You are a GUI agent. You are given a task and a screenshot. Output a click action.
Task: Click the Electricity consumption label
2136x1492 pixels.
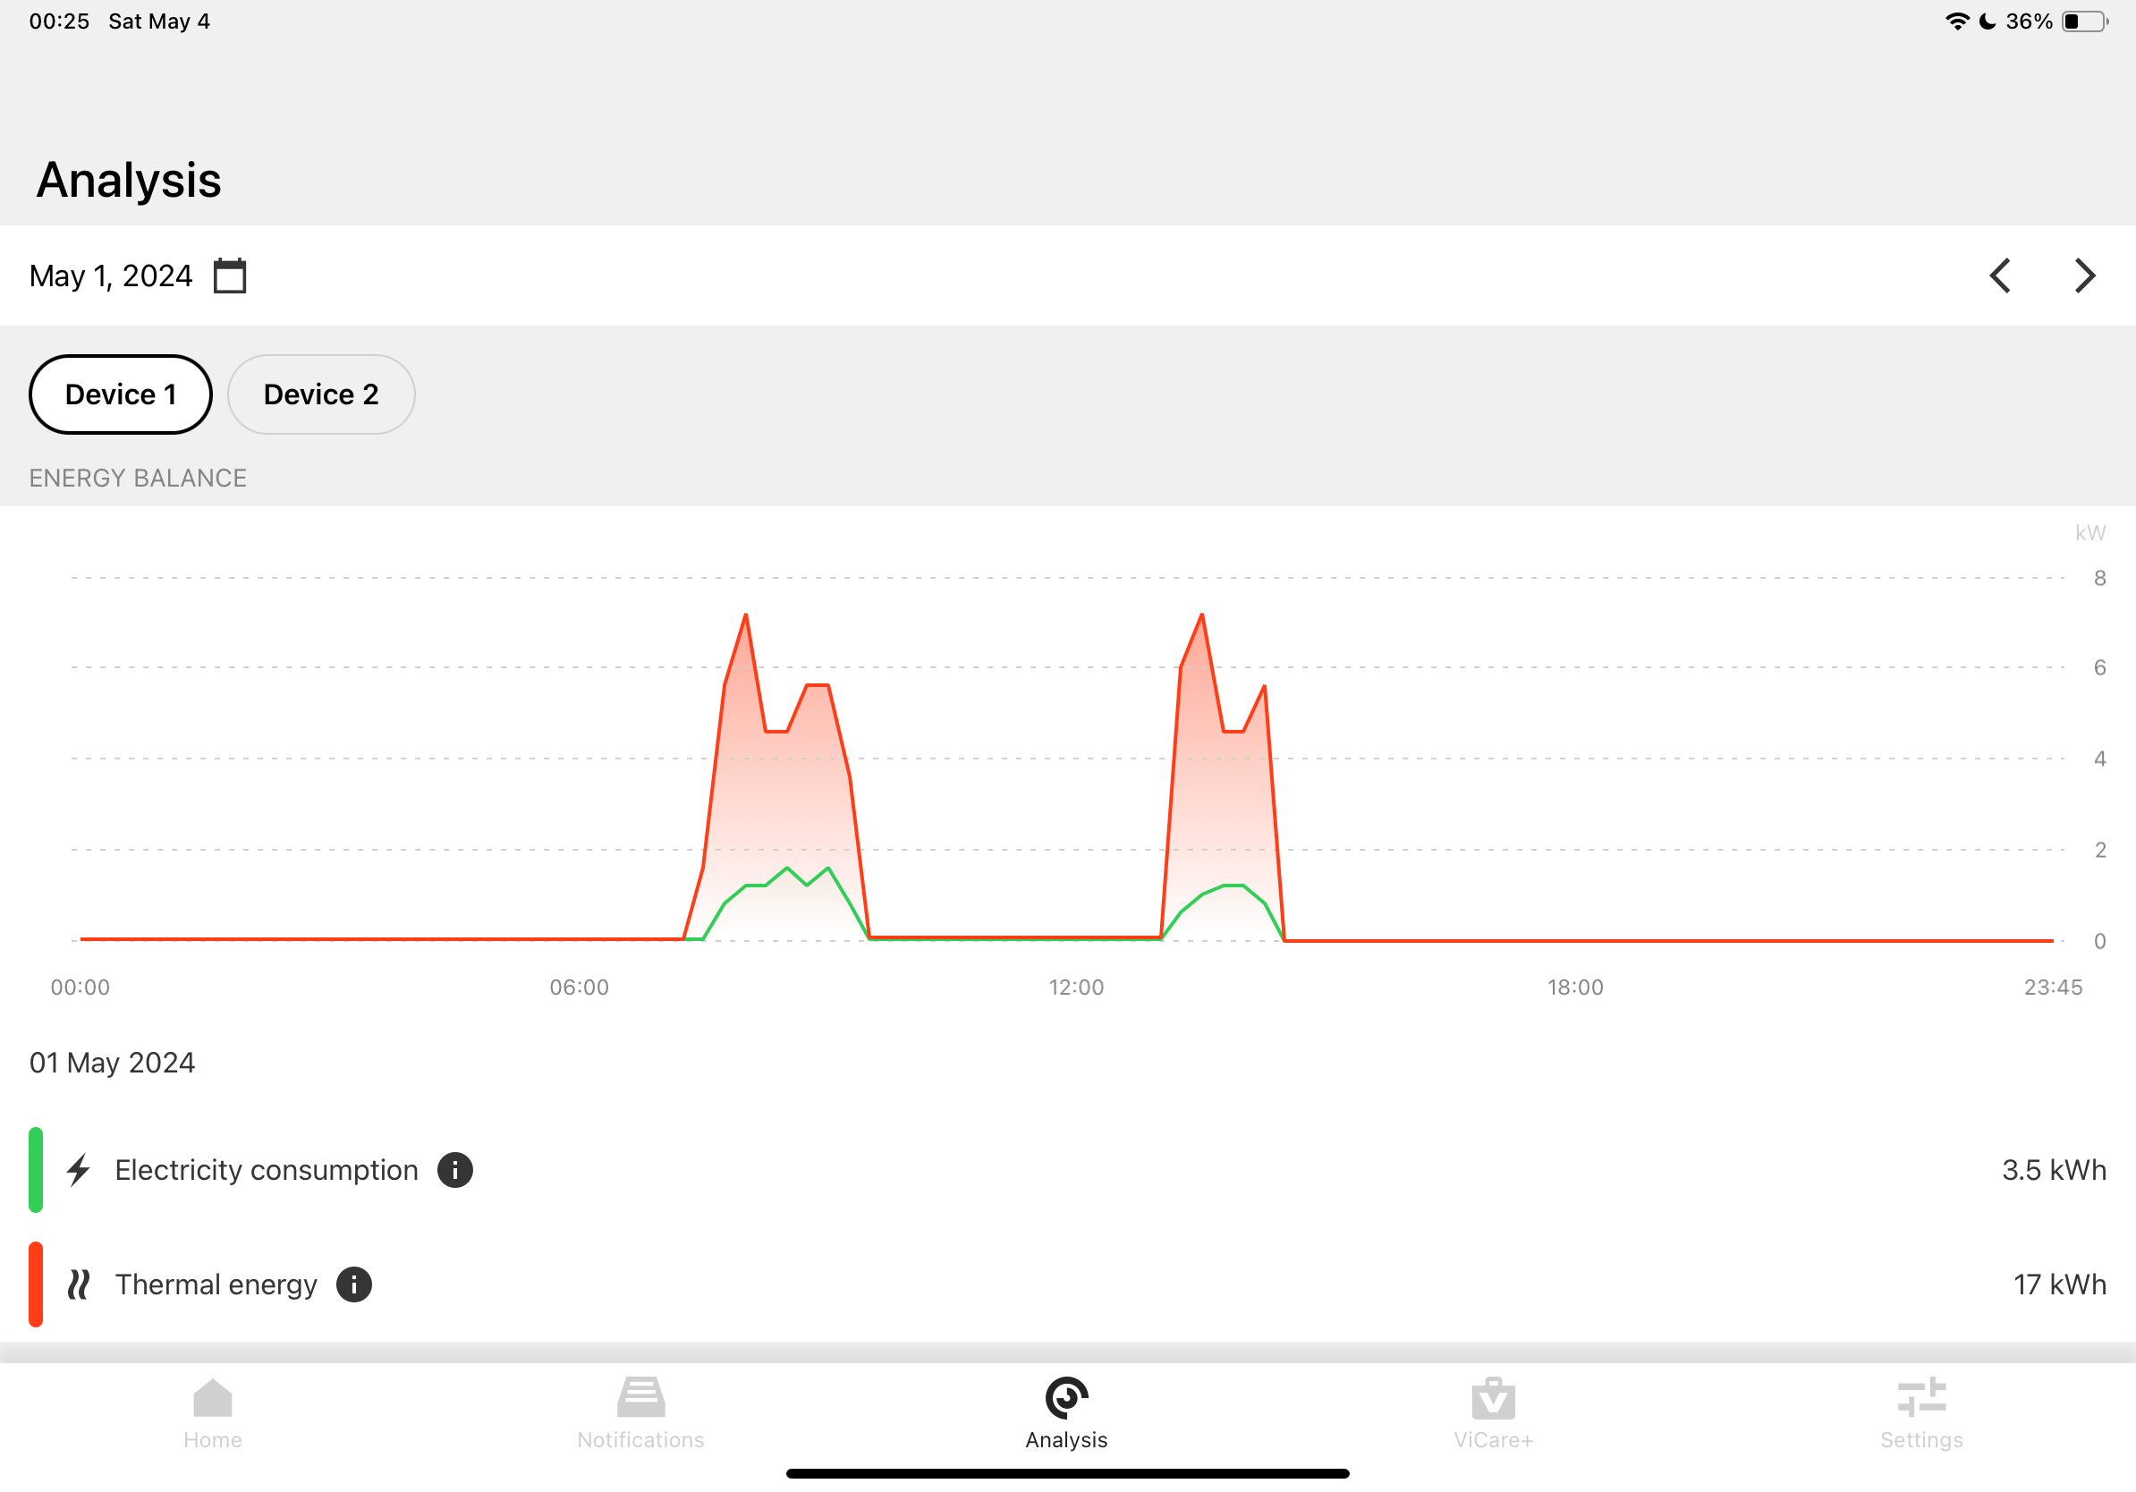pyautogui.click(x=267, y=1170)
